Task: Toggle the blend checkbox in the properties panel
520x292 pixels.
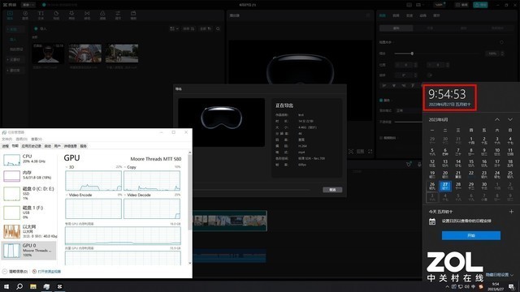Action: coord(381,100)
